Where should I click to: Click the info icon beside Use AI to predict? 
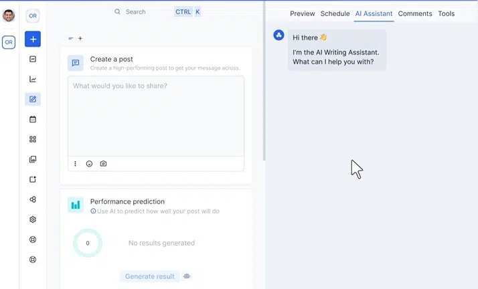pyautogui.click(x=93, y=211)
